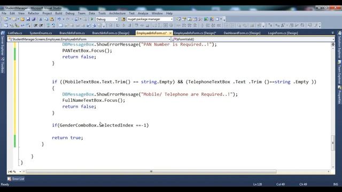Click the New Project toolbar icon
The image size is (342, 192).
(6, 19)
